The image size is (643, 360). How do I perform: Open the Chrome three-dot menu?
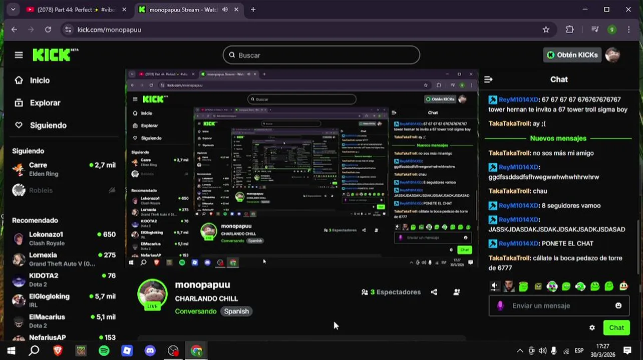629,29
